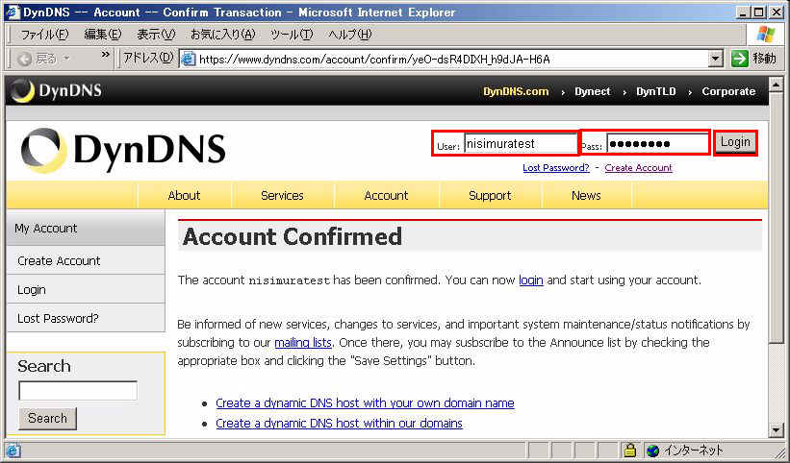
Task: Click the green Go arrow button next to the address bar
Action: tap(739, 59)
